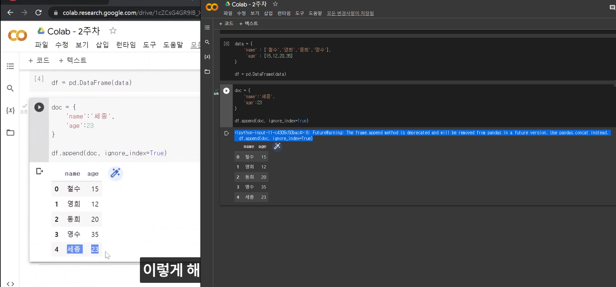
Task: Open table of contents in left light sidebar
Action: click(x=10, y=66)
